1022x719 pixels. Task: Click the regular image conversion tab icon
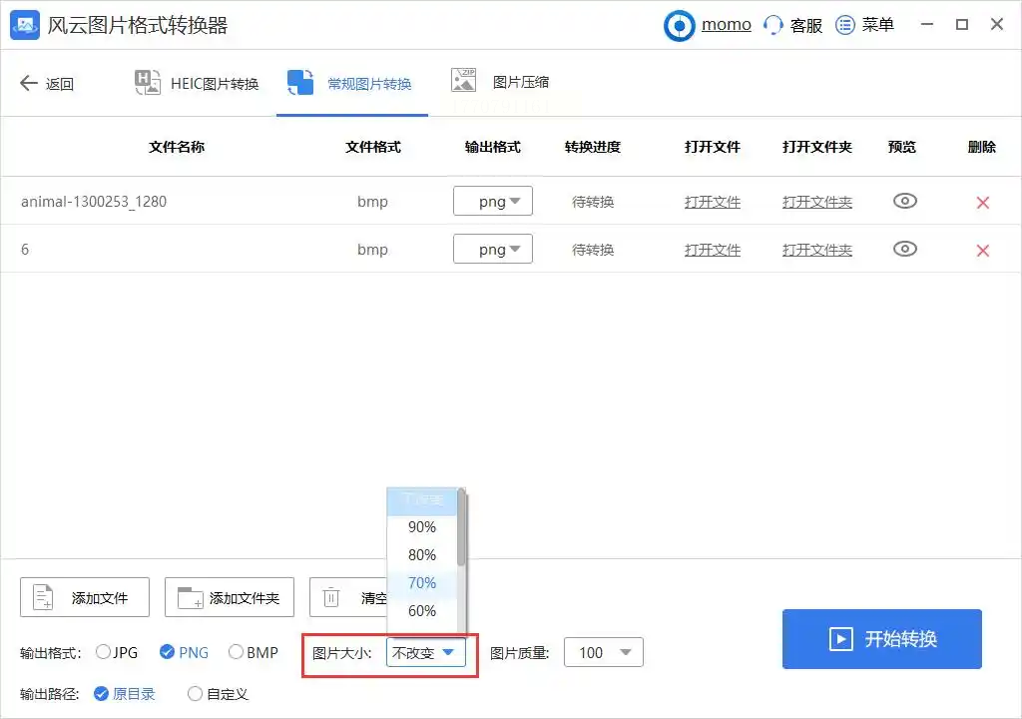pyautogui.click(x=300, y=82)
